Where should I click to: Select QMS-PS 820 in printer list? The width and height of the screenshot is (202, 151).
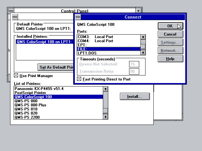tap(58, 113)
